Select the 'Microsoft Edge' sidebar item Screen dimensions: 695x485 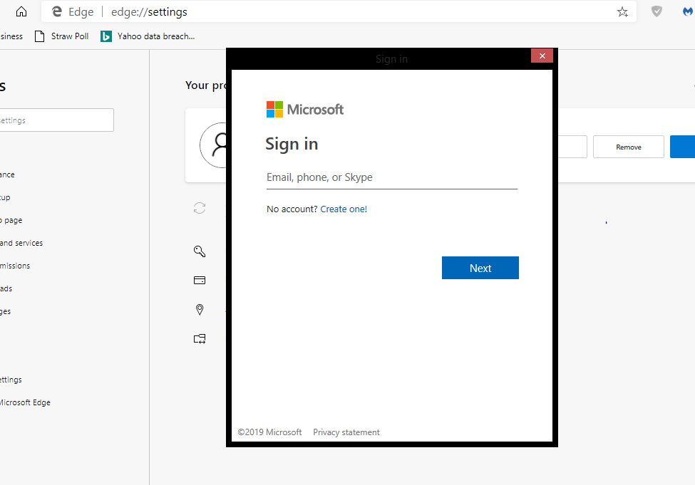pos(25,402)
